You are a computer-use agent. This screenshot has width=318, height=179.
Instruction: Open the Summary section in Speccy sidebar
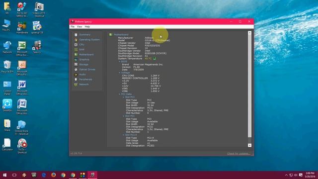(x=84, y=35)
